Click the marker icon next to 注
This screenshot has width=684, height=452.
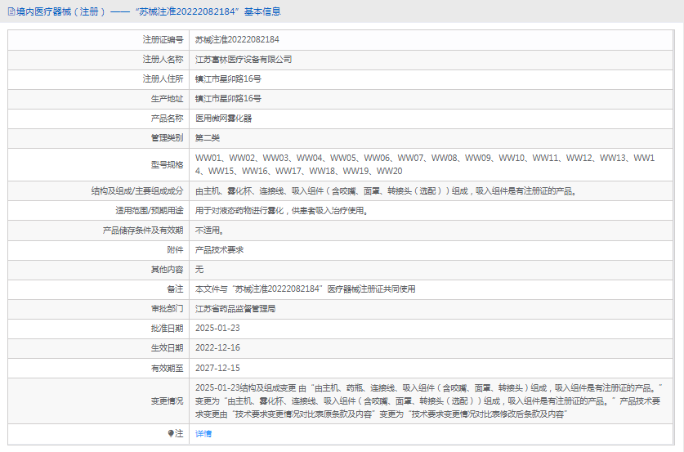(x=171, y=433)
